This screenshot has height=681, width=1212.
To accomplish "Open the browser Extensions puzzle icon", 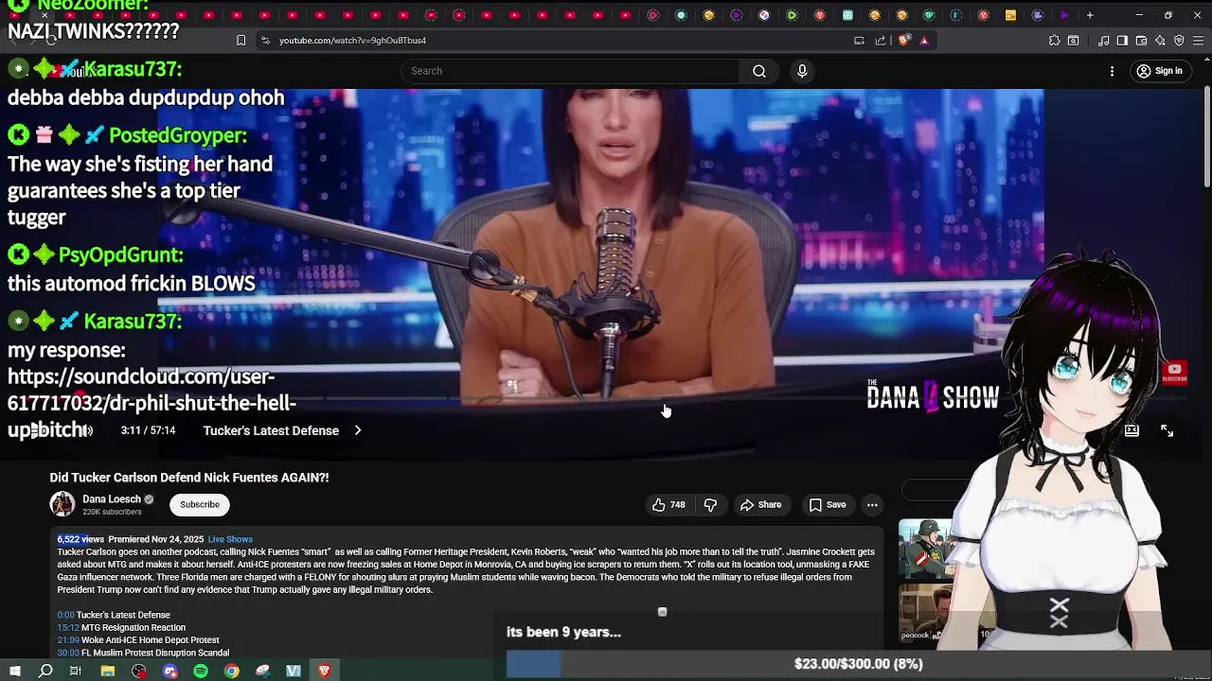I will click(x=1054, y=41).
